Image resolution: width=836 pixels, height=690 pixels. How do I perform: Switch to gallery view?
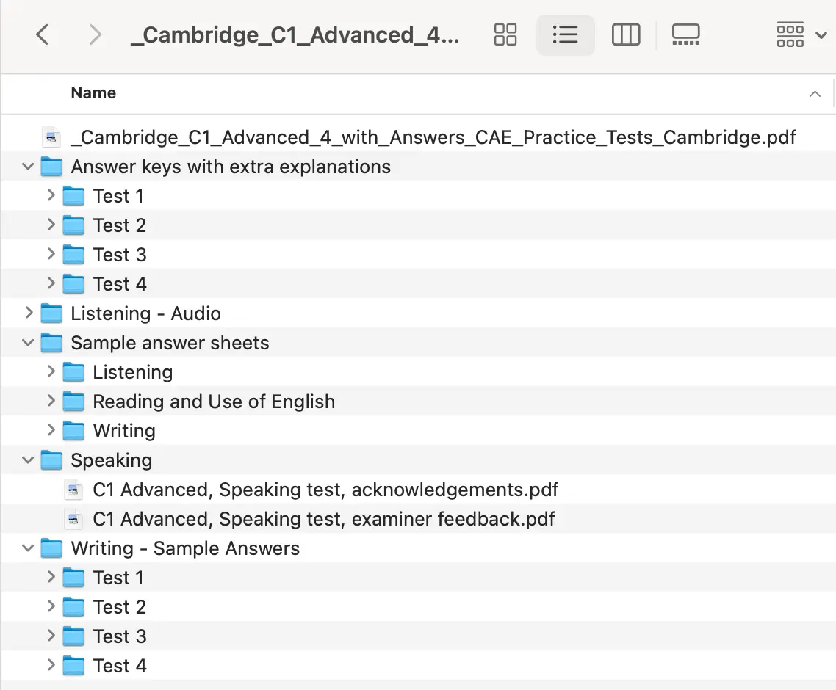tap(685, 34)
